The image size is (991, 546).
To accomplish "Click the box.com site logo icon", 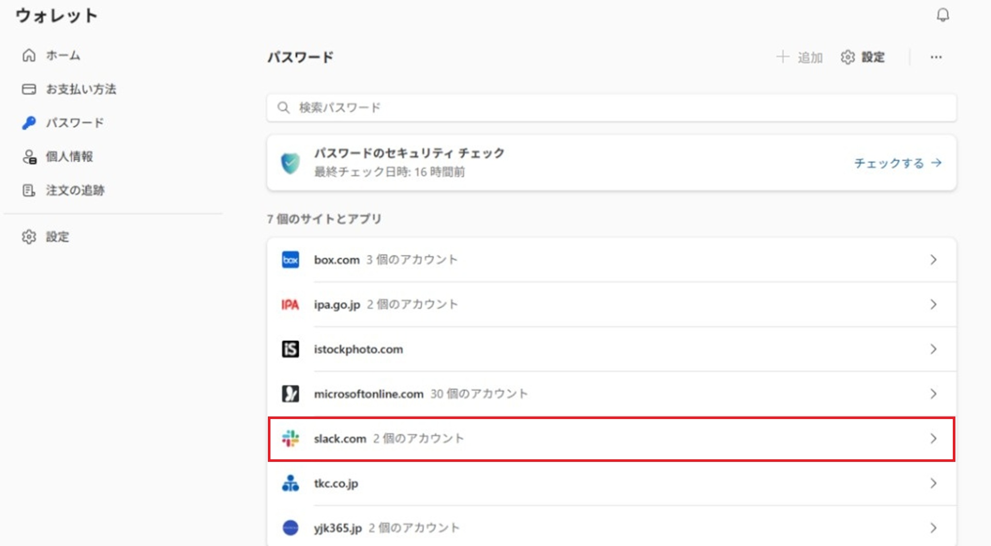I will (290, 260).
